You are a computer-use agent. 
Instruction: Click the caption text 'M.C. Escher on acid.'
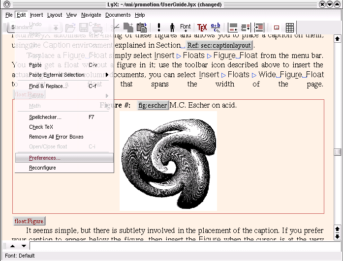tap(203, 105)
